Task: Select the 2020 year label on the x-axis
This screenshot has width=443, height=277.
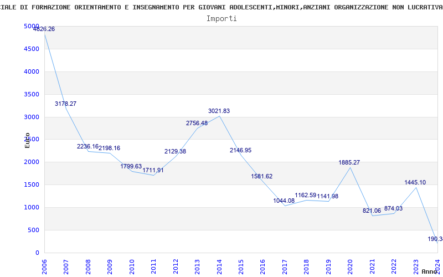Action: coord(351,265)
